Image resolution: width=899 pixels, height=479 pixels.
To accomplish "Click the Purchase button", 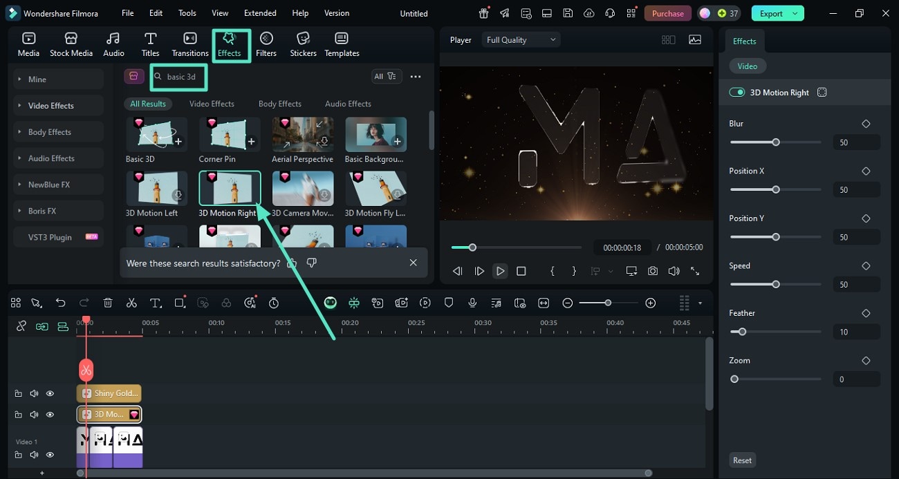I will 667,13.
